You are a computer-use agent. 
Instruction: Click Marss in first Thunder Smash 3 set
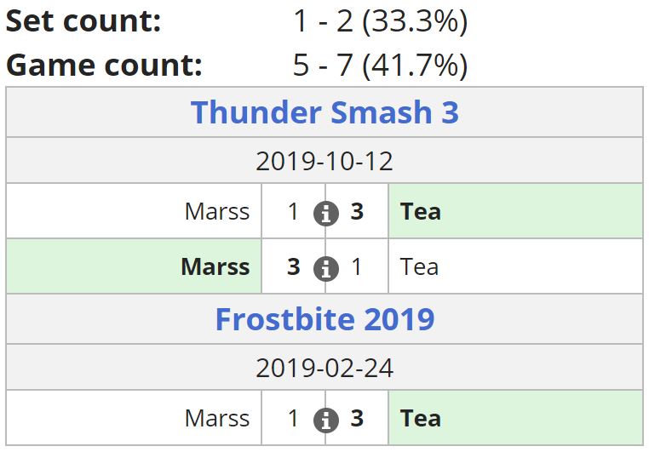pos(217,212)
